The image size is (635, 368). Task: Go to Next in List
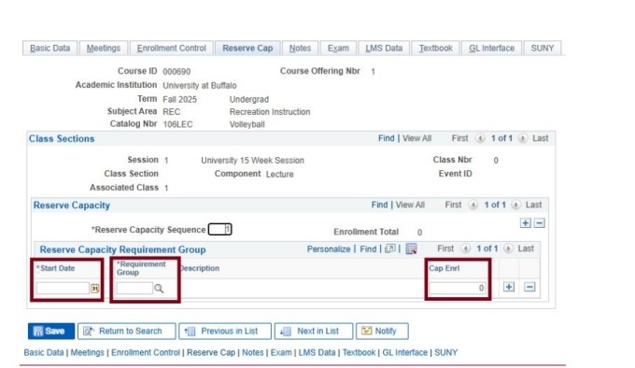coord(314,332)
